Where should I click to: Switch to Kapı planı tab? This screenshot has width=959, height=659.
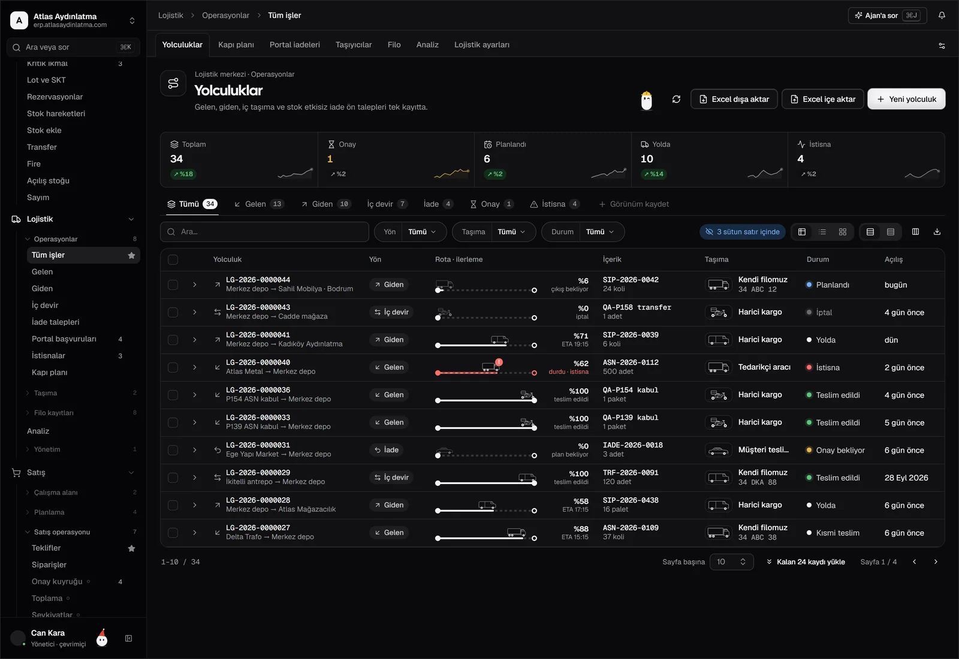(236, 45)
